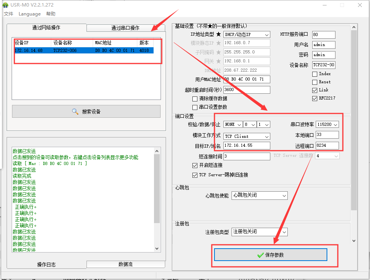The height and width of the screenshot is (280, 370).
Task: Switch to the 数据流 tab
Action: (125, 264)
